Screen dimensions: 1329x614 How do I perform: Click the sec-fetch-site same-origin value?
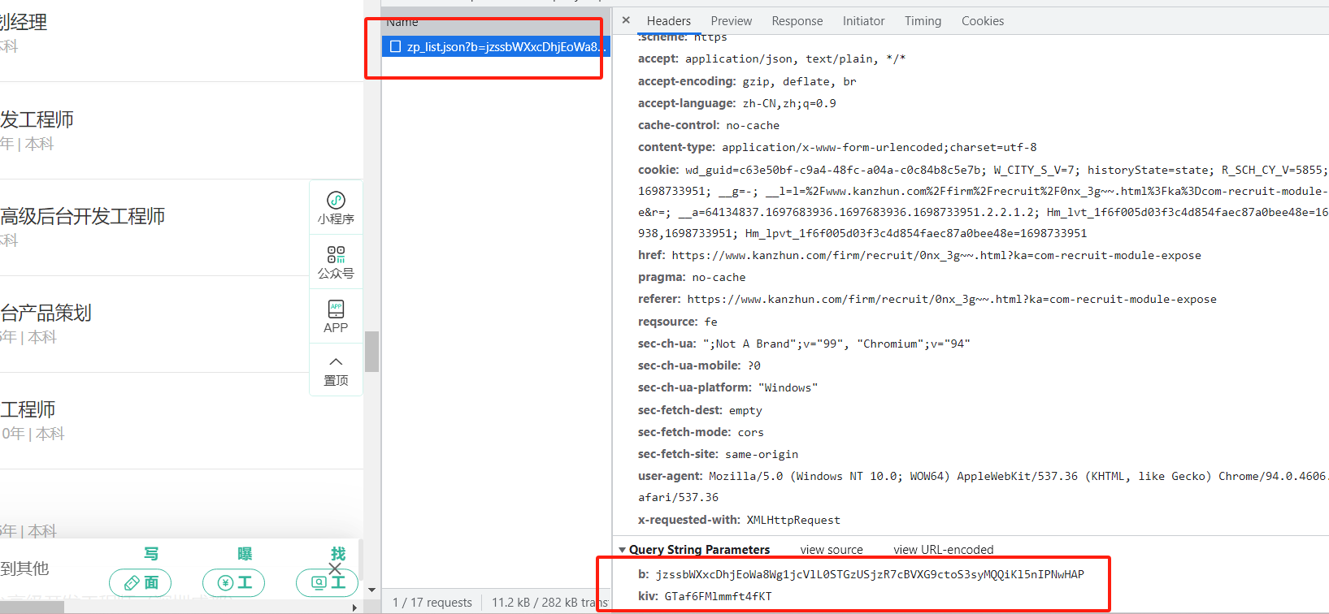(x=762, y=454)
